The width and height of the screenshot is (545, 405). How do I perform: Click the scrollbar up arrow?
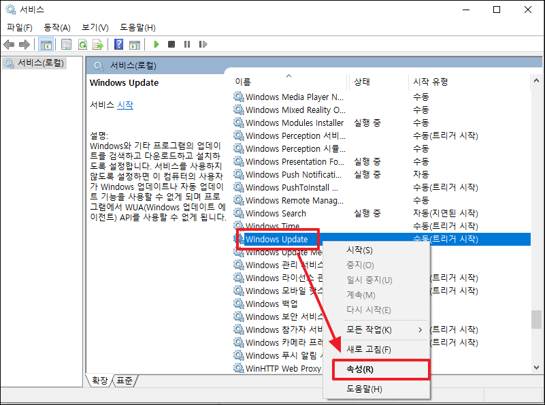[536, 80]
